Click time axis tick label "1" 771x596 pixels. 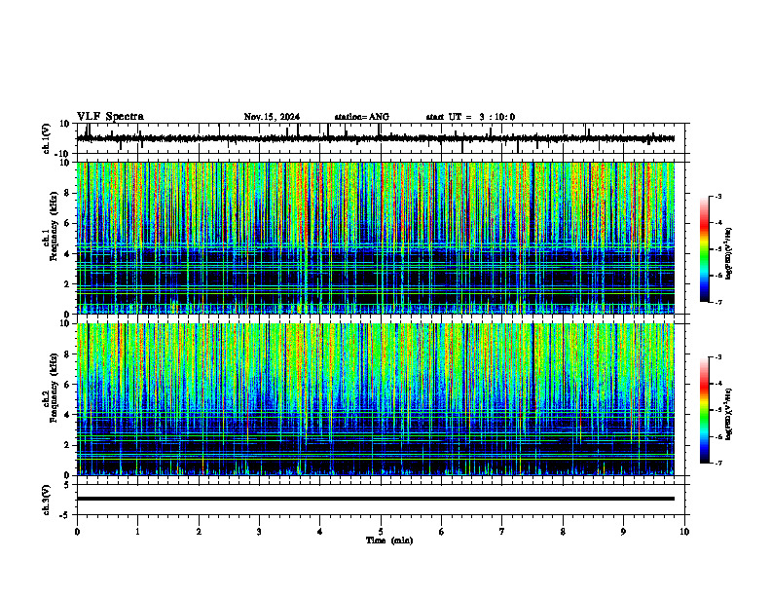click(x=137, y=532)
